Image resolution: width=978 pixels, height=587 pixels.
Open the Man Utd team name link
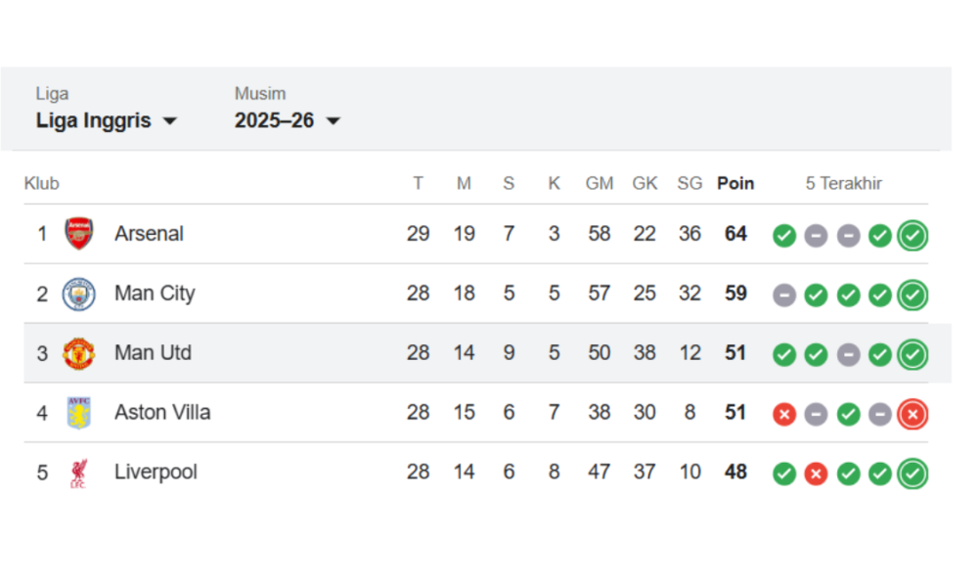[153, 353]
